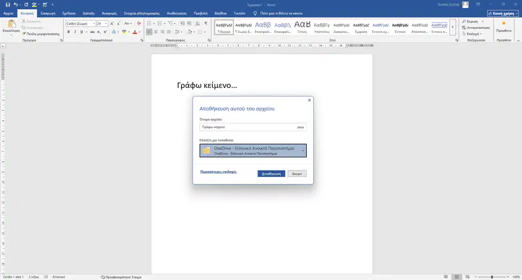This screenshot has width=522, height=280.
Task: Toggle Italic formatting in ribbon
Action: (75, 32)
